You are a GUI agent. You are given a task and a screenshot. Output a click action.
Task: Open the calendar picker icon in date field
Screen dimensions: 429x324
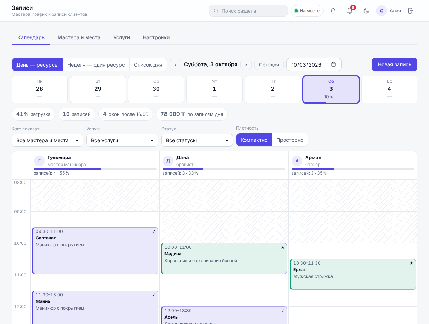334,64
